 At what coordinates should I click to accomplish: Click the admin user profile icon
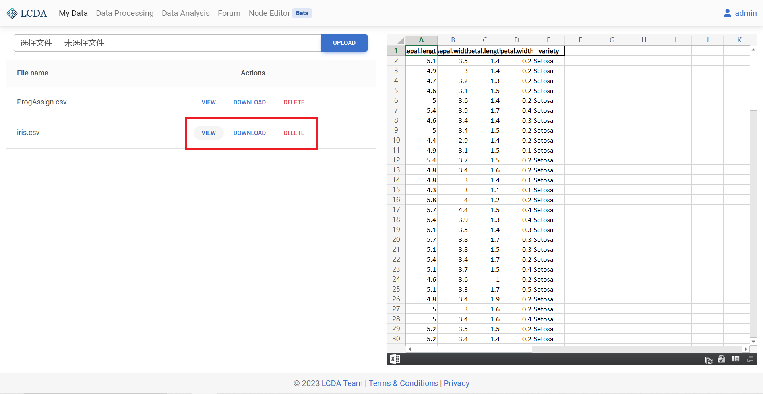tap(727, 13)
